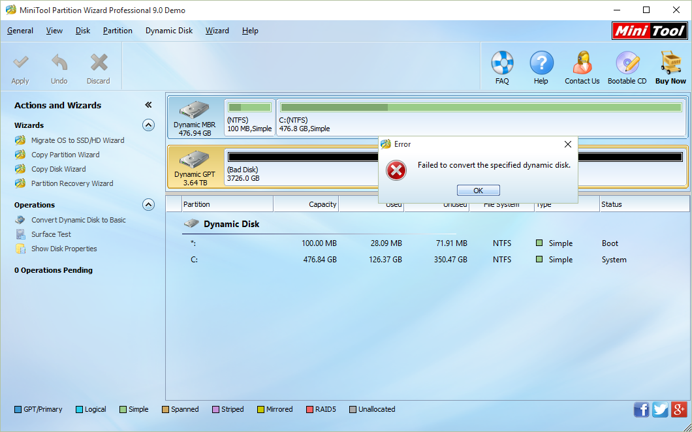Viewport: 692px width, 432px height.
Task: Click the Striped legend color box
Action: pyautogui.click(x=216, y=410)
